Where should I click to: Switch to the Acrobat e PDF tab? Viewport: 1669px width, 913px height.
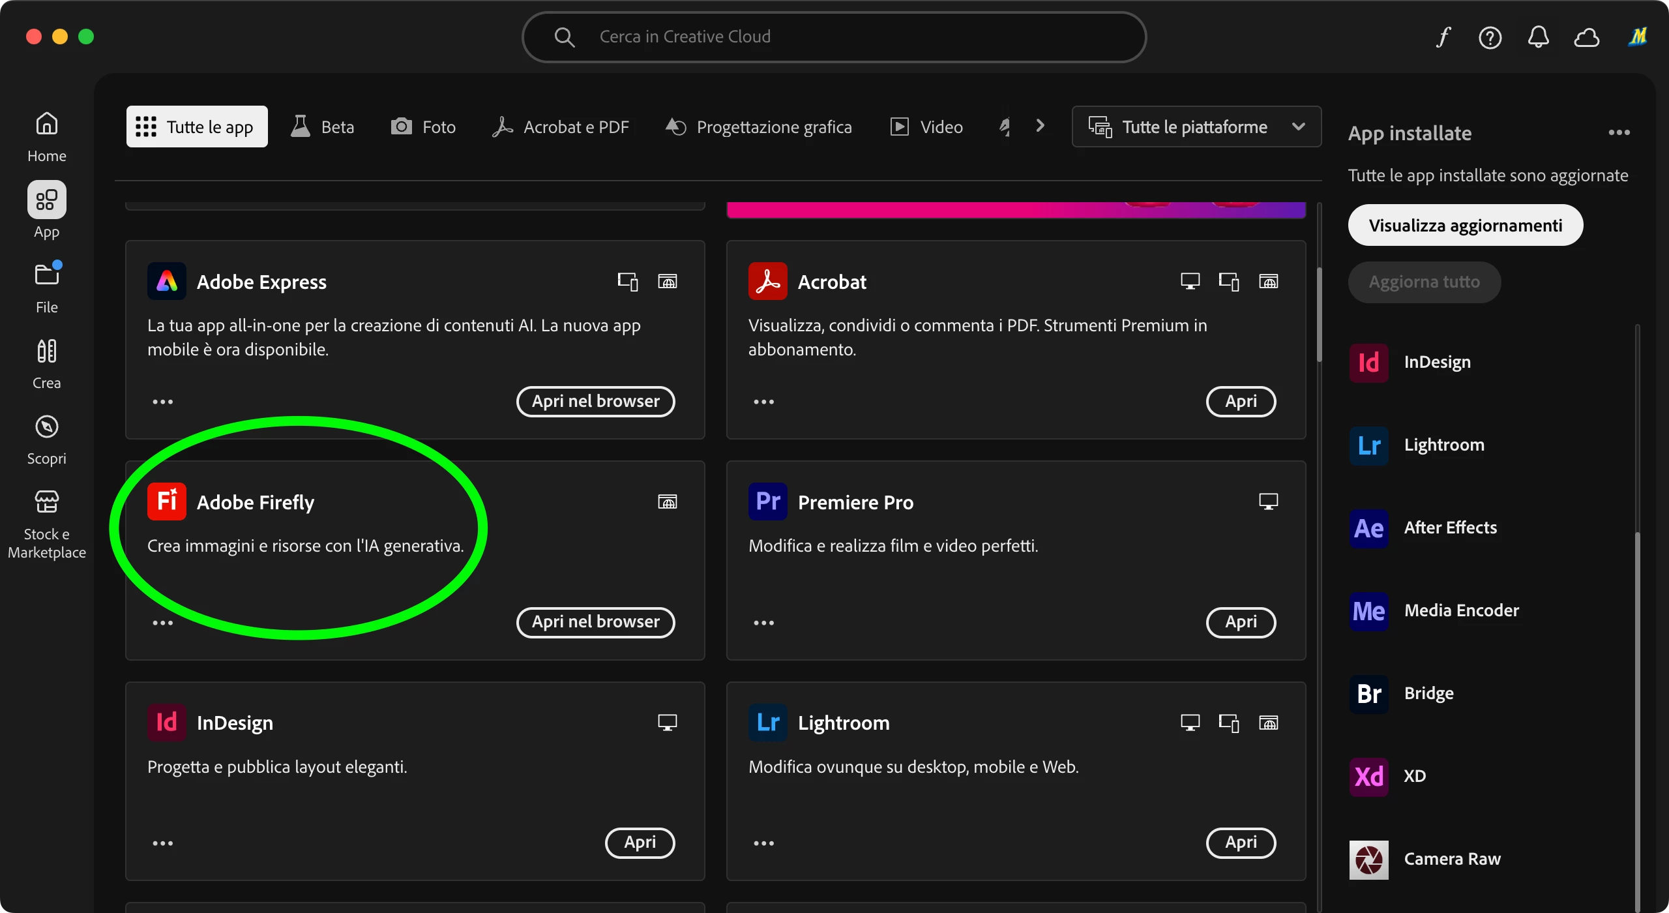(561, 127)
